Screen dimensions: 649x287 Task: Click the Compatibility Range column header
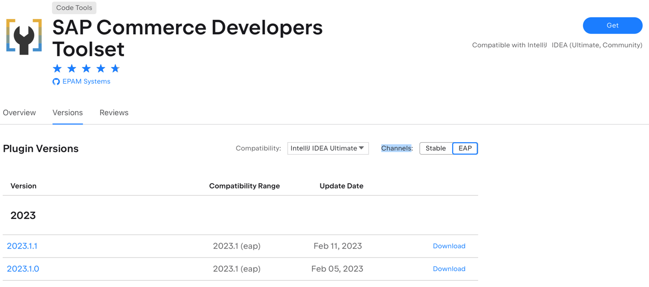pos(245,186)
